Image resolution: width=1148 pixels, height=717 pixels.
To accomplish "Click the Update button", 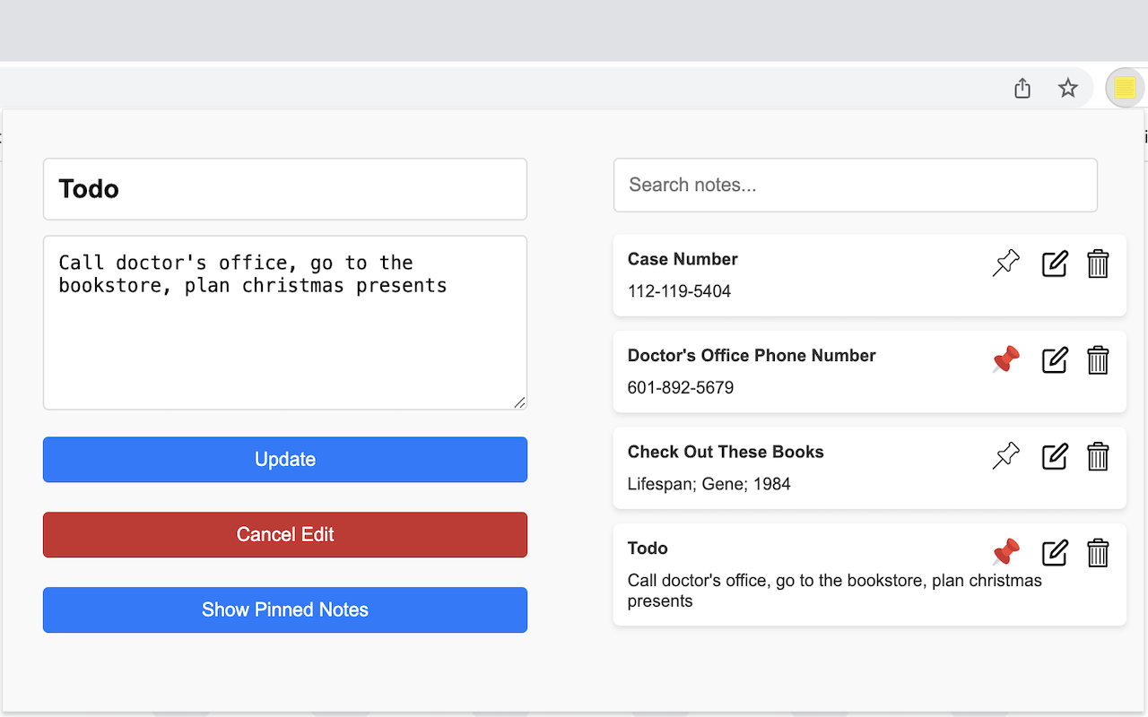I will [x=285, y=460].
